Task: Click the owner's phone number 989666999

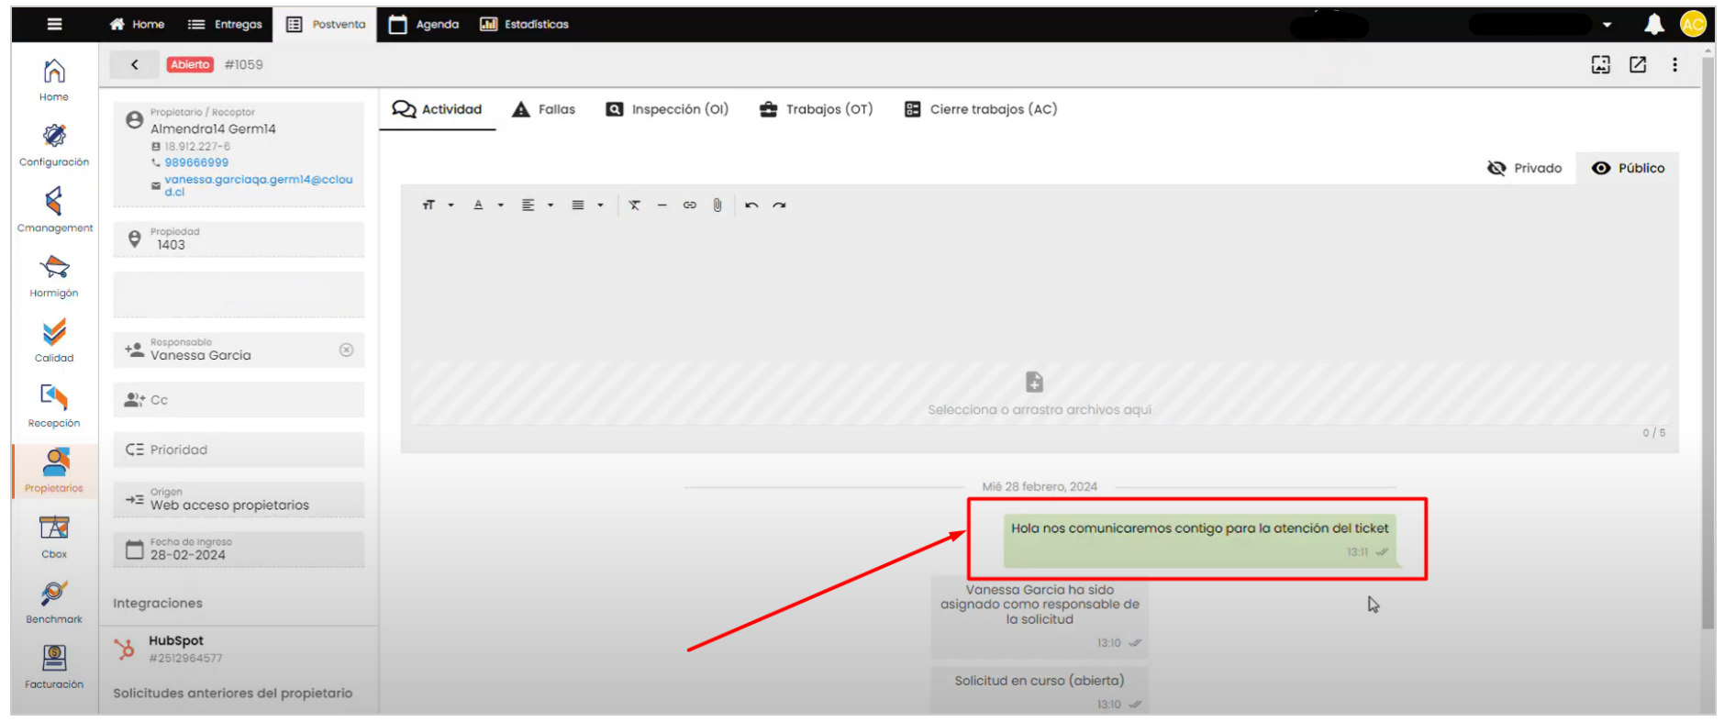Action: [196, 163]
